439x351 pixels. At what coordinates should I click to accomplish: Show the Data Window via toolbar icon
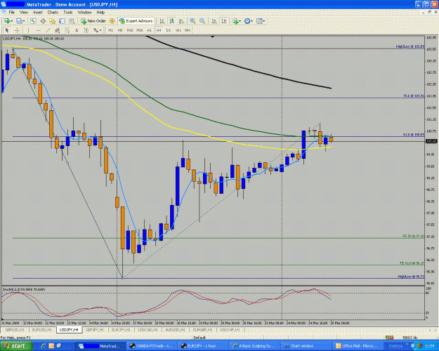click(43, 21)
